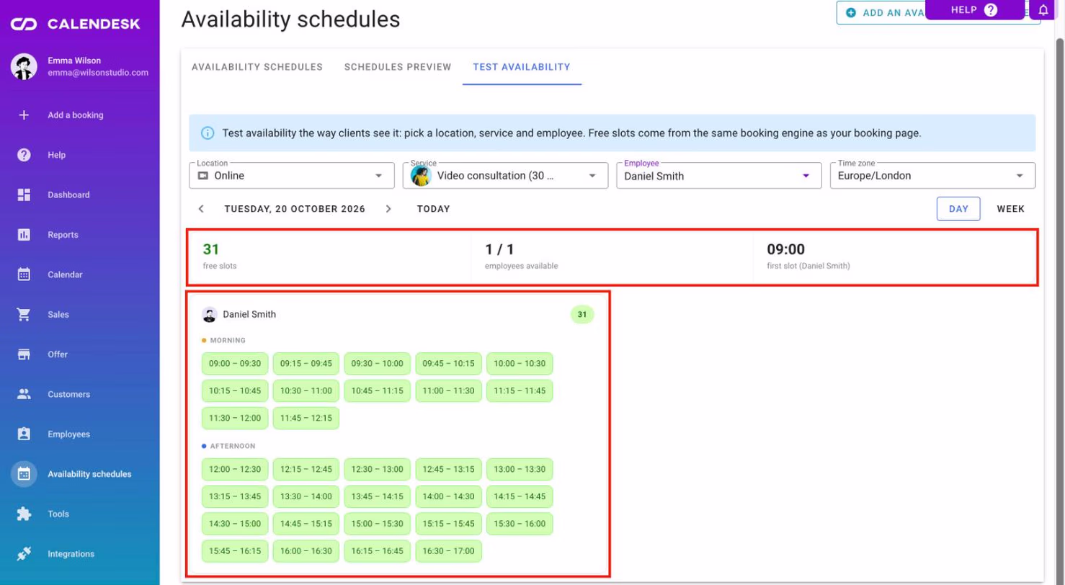Viewport: 1065px width, 585px height.
Task: Open the Customers people icon
Action: [24, 394]
